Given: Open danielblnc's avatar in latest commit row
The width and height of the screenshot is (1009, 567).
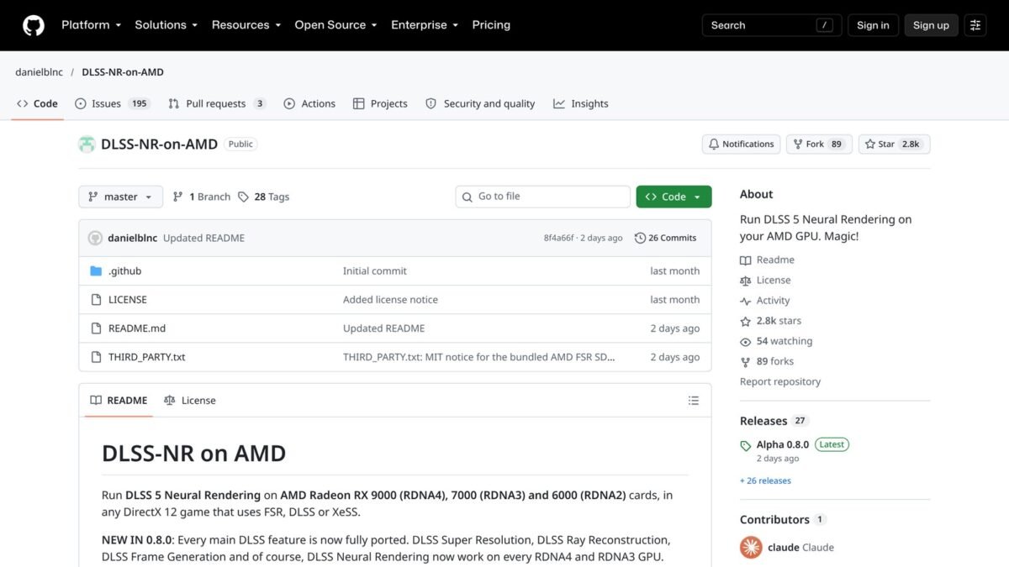Looking at the screenshot, I should (x=95, y=238).
